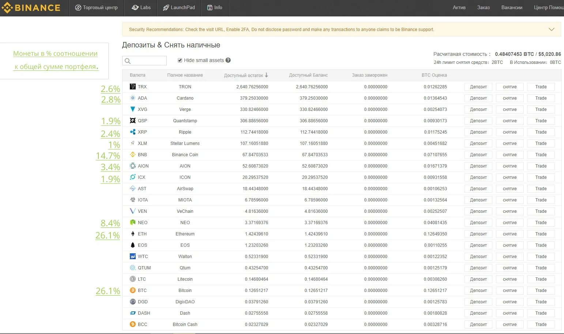Open the Вакансии link

512,8
